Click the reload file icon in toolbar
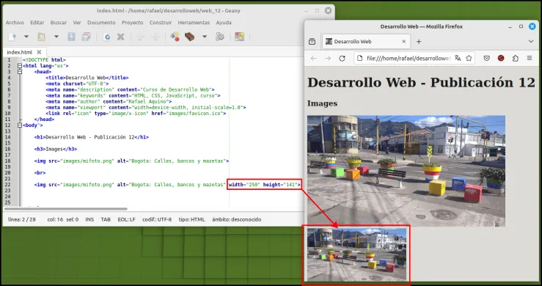Image resolution: width=542 pixels, height=286 pixels. 107,37
